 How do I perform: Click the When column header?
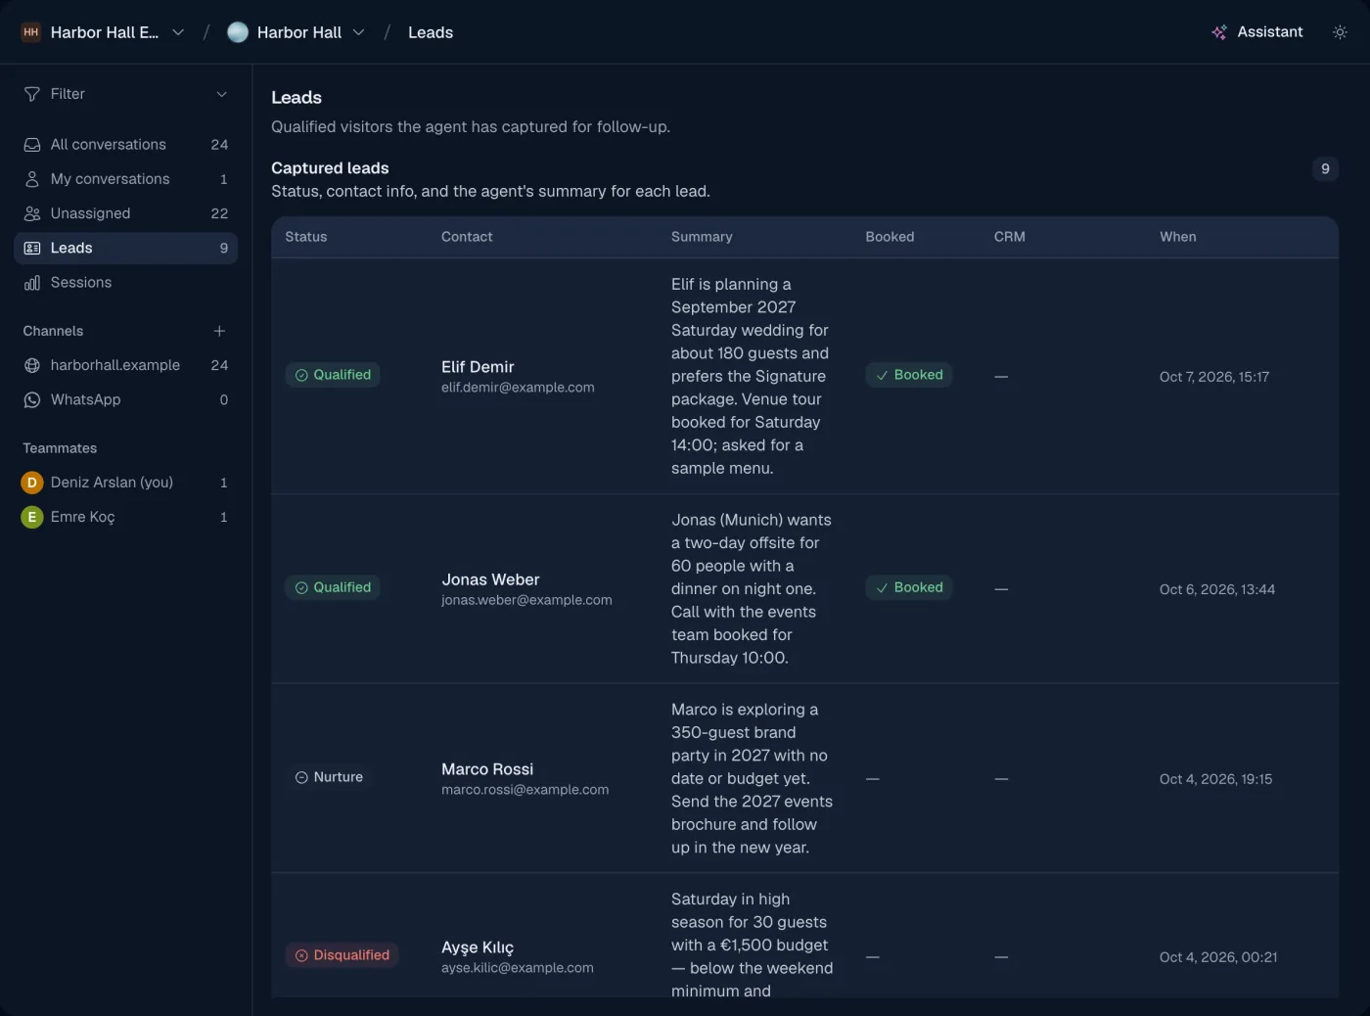tap(1178, 237)
